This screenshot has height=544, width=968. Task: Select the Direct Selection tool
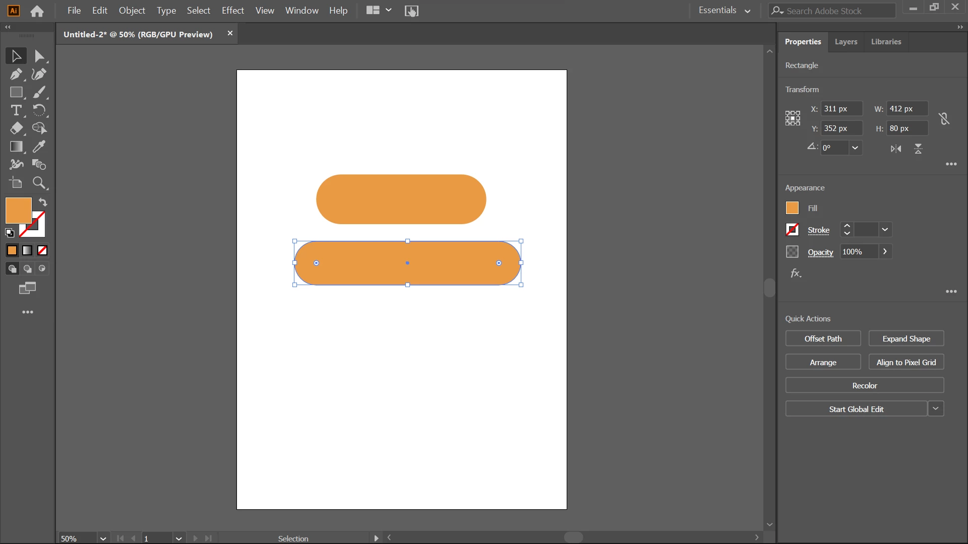click(x=39, y=56)
